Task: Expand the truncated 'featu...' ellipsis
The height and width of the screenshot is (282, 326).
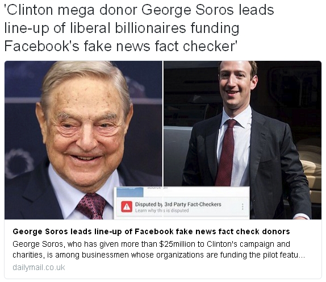Action: pos(302,255)
